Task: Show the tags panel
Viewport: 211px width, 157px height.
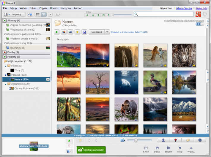Action: pyautogui.click(x=188, y=140)
